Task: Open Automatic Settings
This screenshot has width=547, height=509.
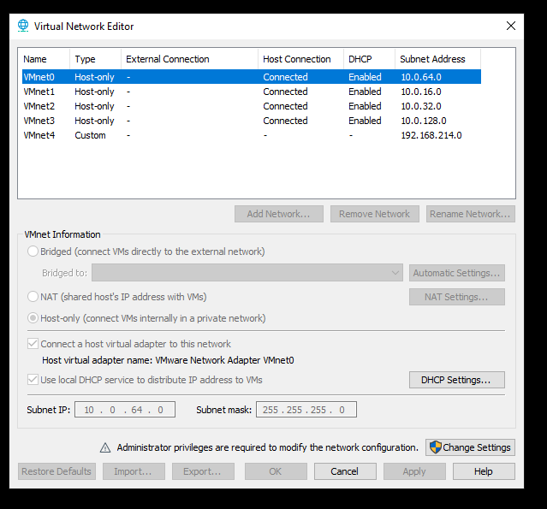Action: (456, 273)
